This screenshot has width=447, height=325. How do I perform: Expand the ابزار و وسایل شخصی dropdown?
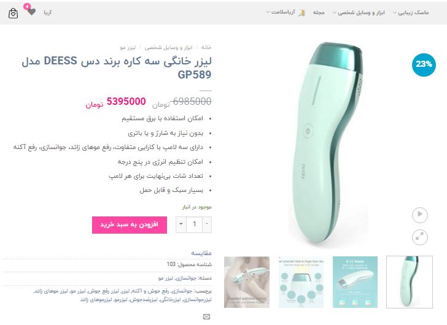pos(359,12)
